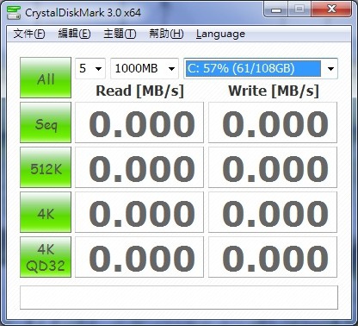Open the 文件(F) menu

click(x=29, y=34)
